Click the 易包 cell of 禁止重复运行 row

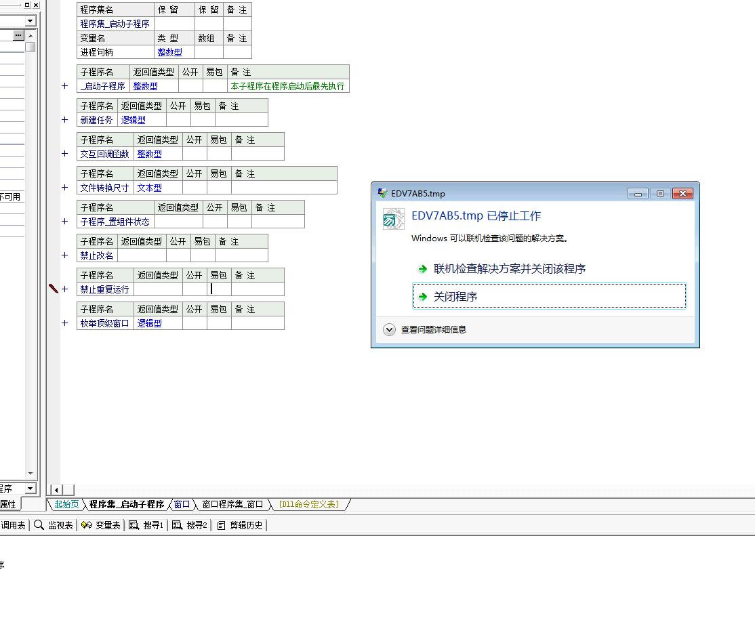[x=219, y=289]
